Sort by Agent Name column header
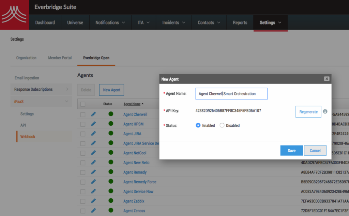The height and width of the screenshot is (216, 349). [134, 104]
